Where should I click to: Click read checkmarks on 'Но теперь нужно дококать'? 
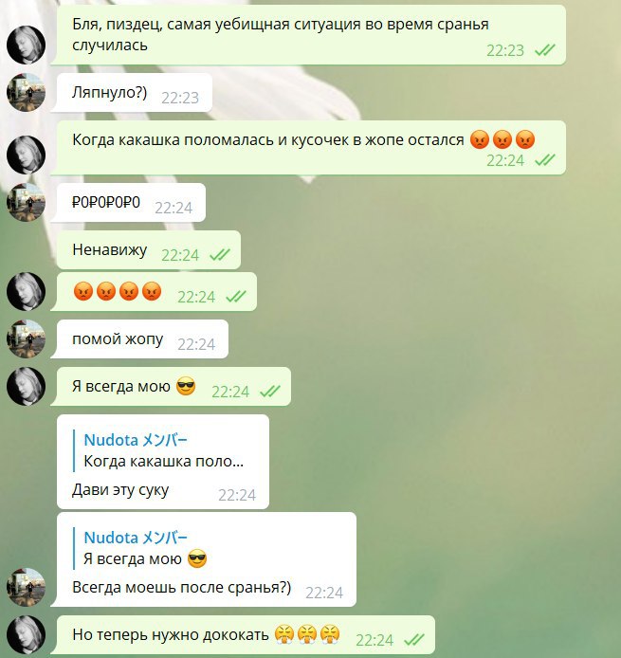coord(413,640)
